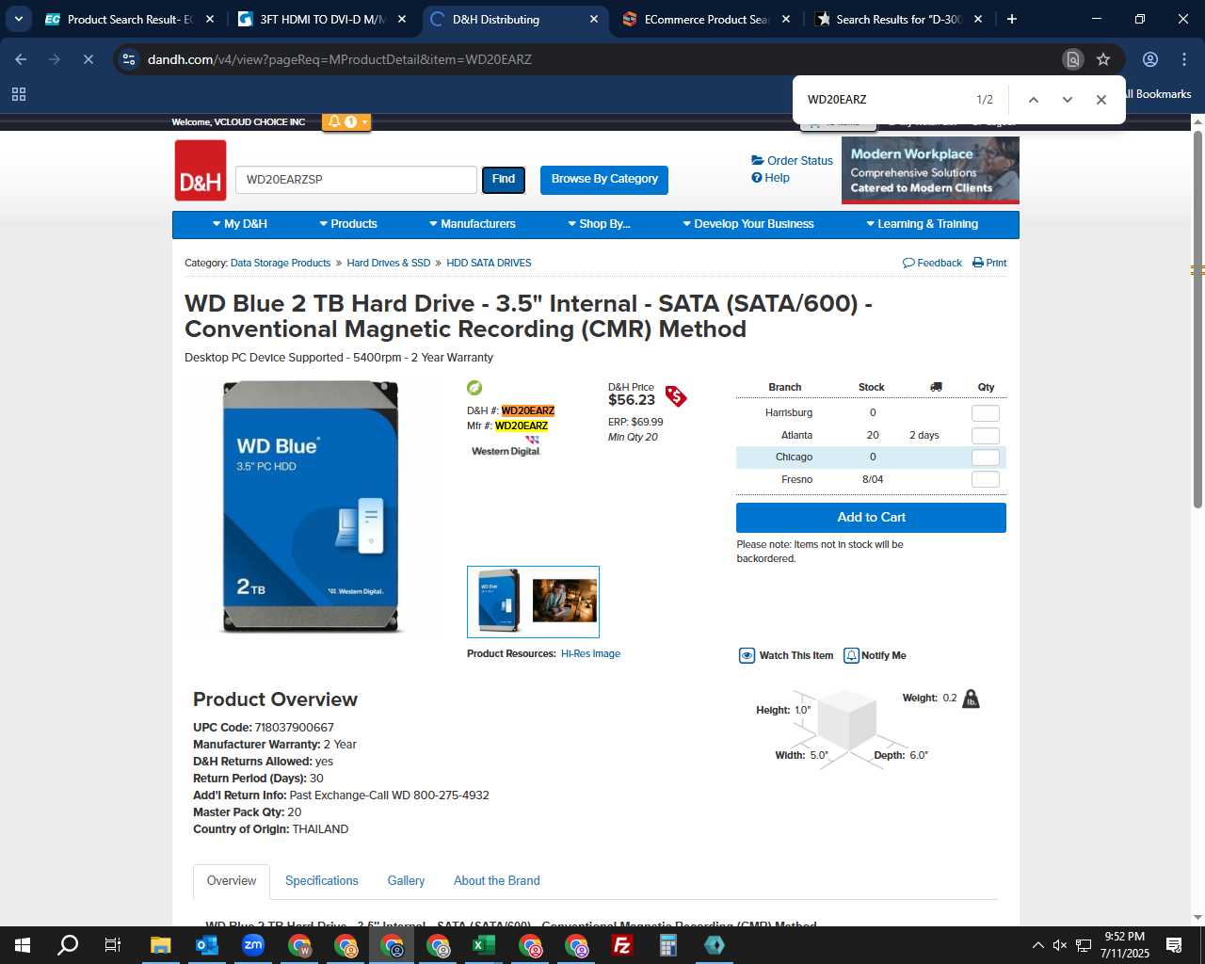1205x964 pixels.
Task: Open Chrome three-dot menu
Action: pyautogui.click(x=1184, y=59)
